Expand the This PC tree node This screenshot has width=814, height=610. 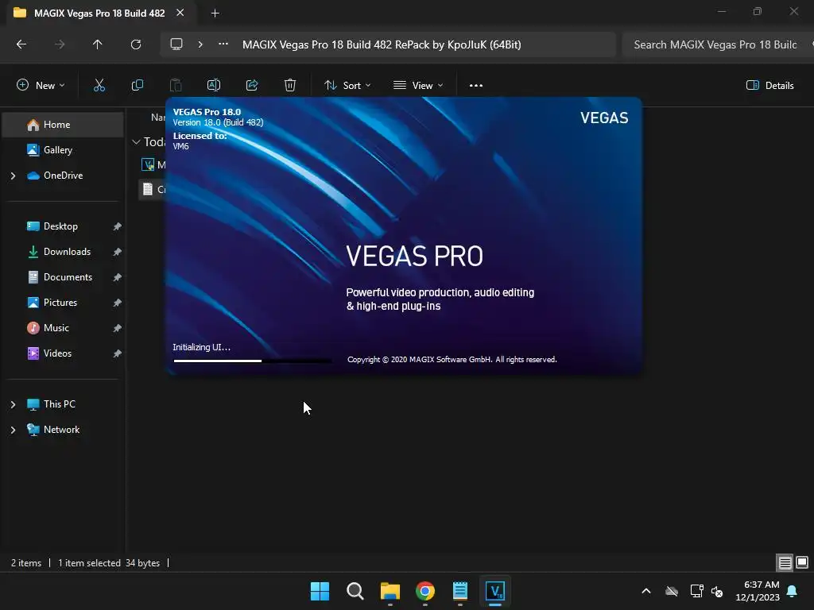coord(13,404)
